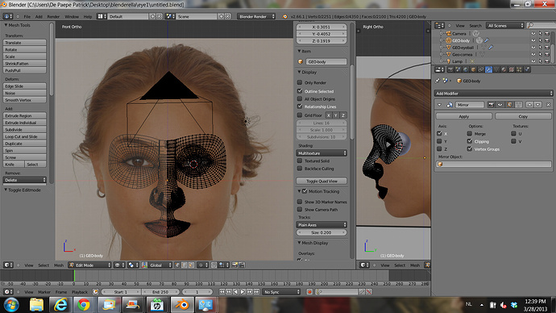Open the World properties tab icon
Screen dimensions: 556x313
(x=466, y=69)
